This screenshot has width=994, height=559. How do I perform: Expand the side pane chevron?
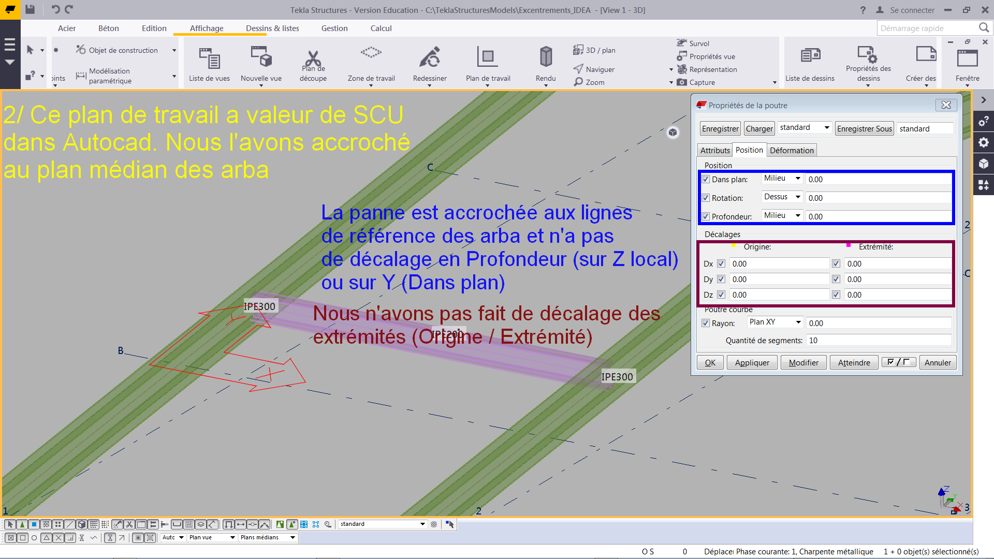[x=984, y=100]
